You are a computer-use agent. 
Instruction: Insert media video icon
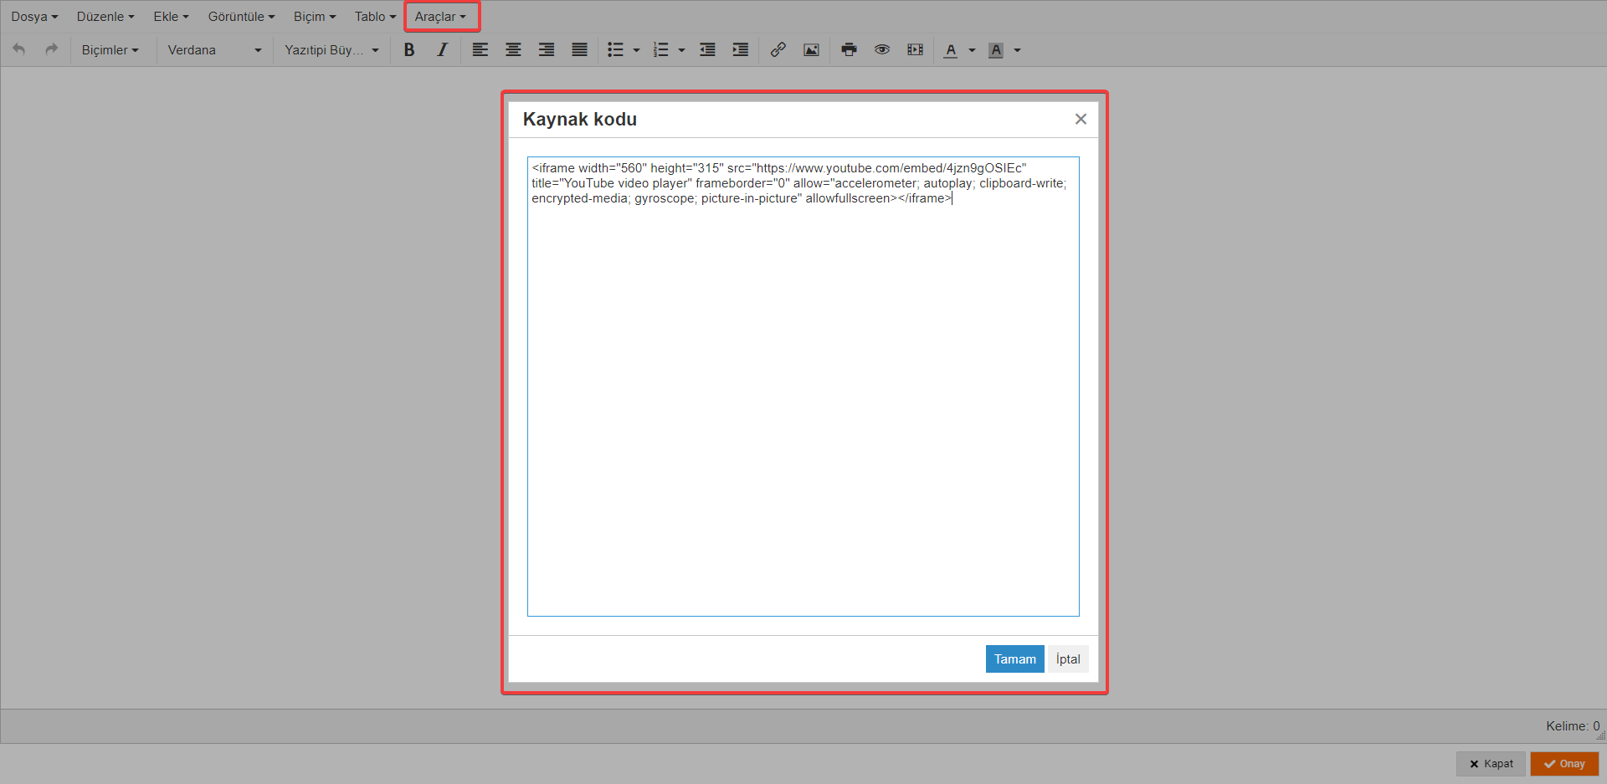915,49
